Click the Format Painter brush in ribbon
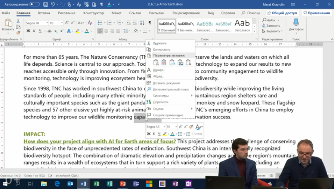The width and height of the screenshot is (334, 189). point(18,32)
